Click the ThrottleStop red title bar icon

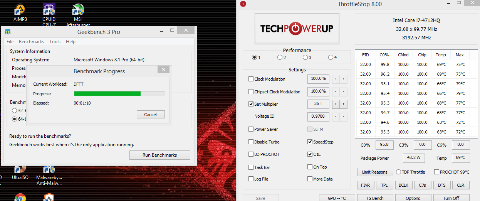[x=243, y=4]
